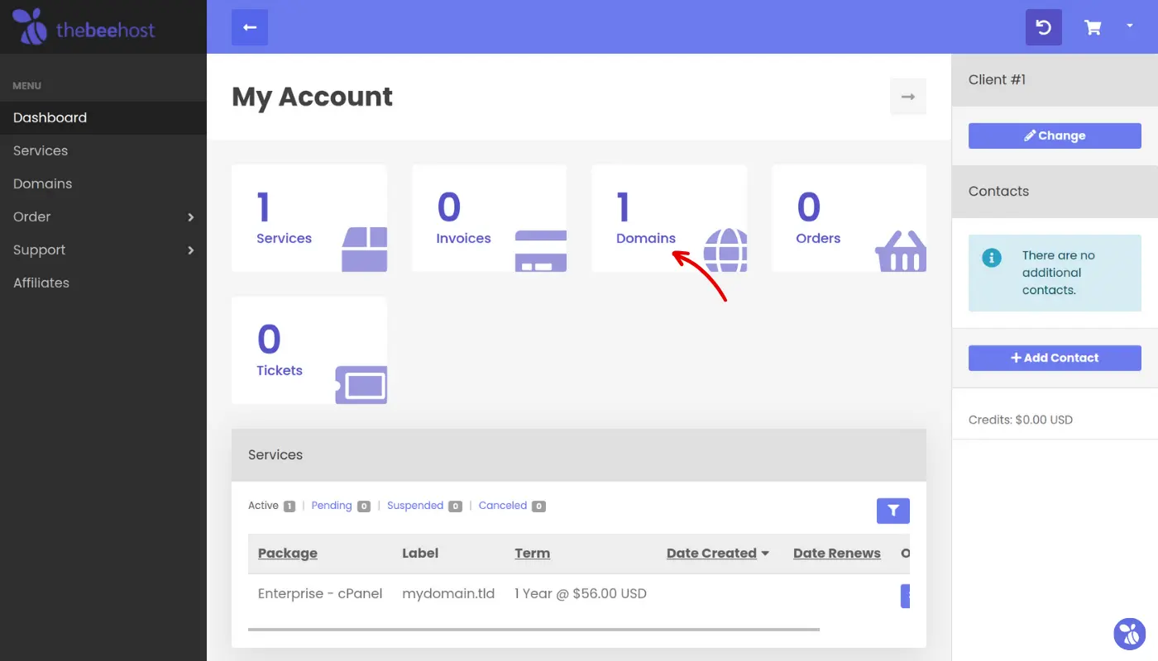
Task: Open the top-right account dropdown caret
Action: point(1130,26)
